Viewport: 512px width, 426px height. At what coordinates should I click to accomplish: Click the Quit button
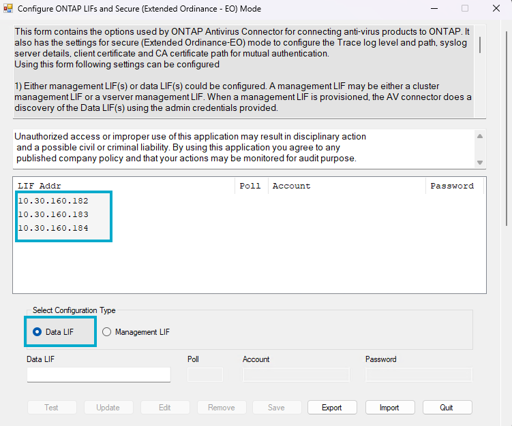tap(447, 408)
